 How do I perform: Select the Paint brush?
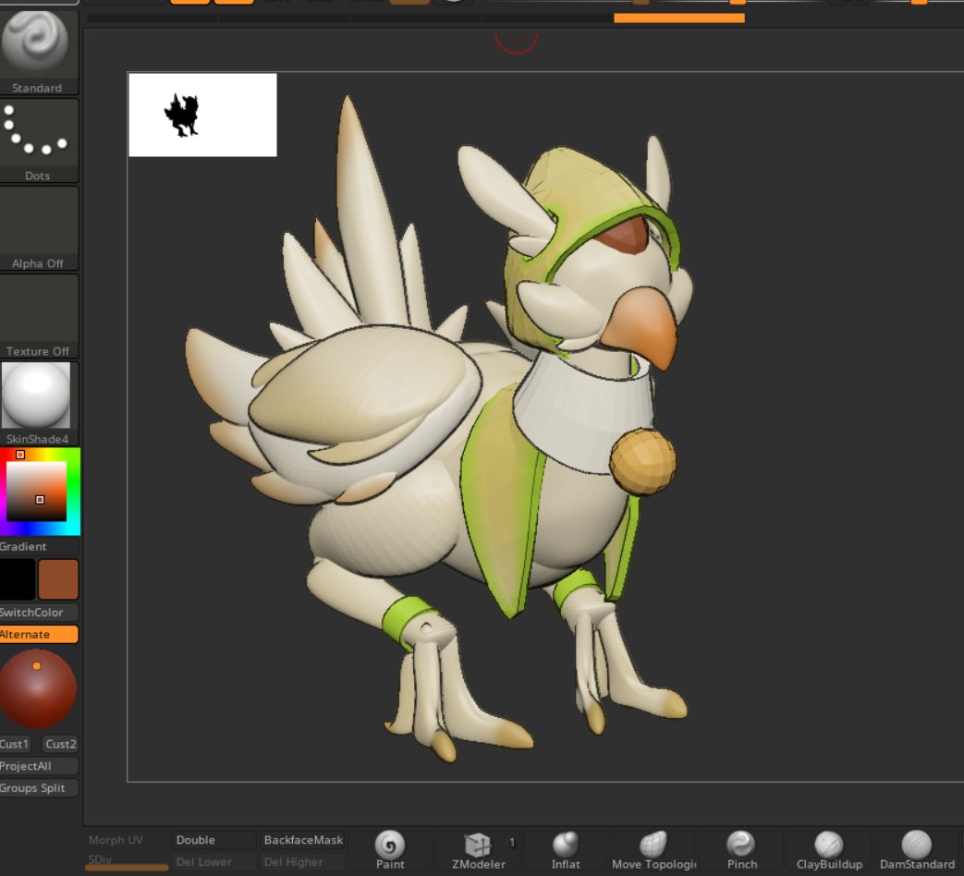390,850
